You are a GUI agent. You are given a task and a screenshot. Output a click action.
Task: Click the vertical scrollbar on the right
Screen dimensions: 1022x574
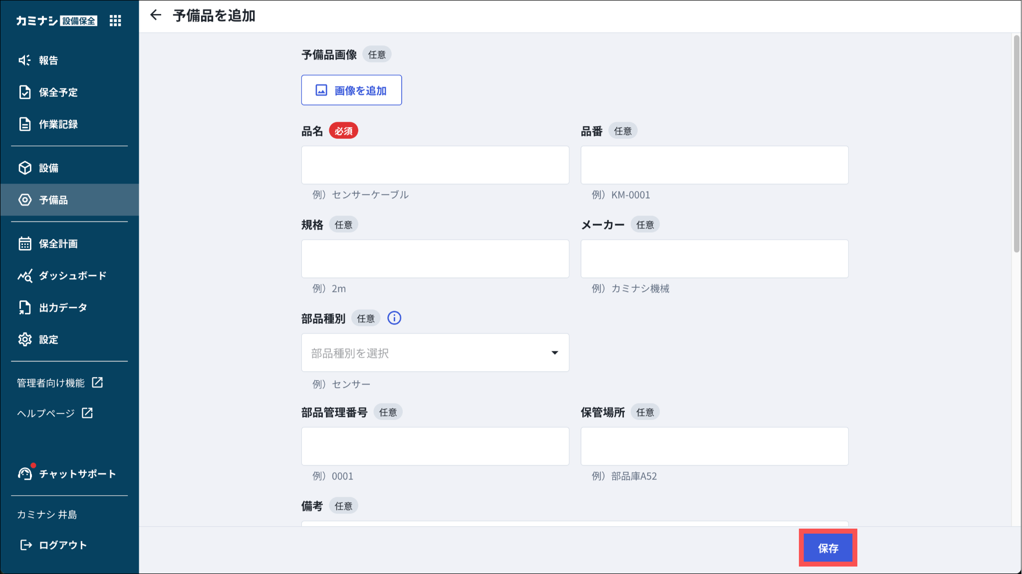click(x=1017, y=145)
